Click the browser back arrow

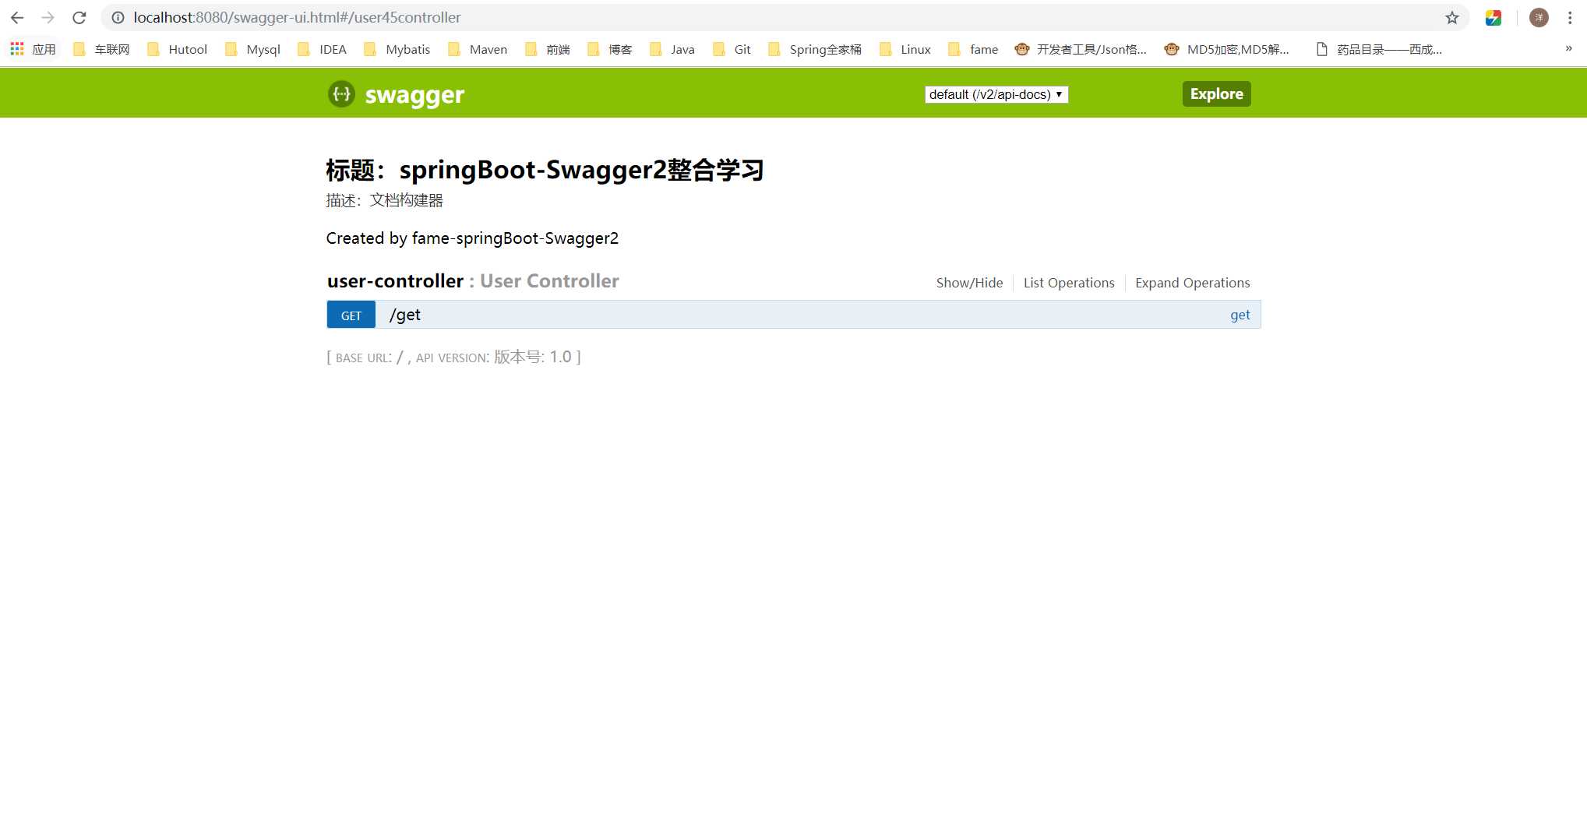(x=17, y=17)
